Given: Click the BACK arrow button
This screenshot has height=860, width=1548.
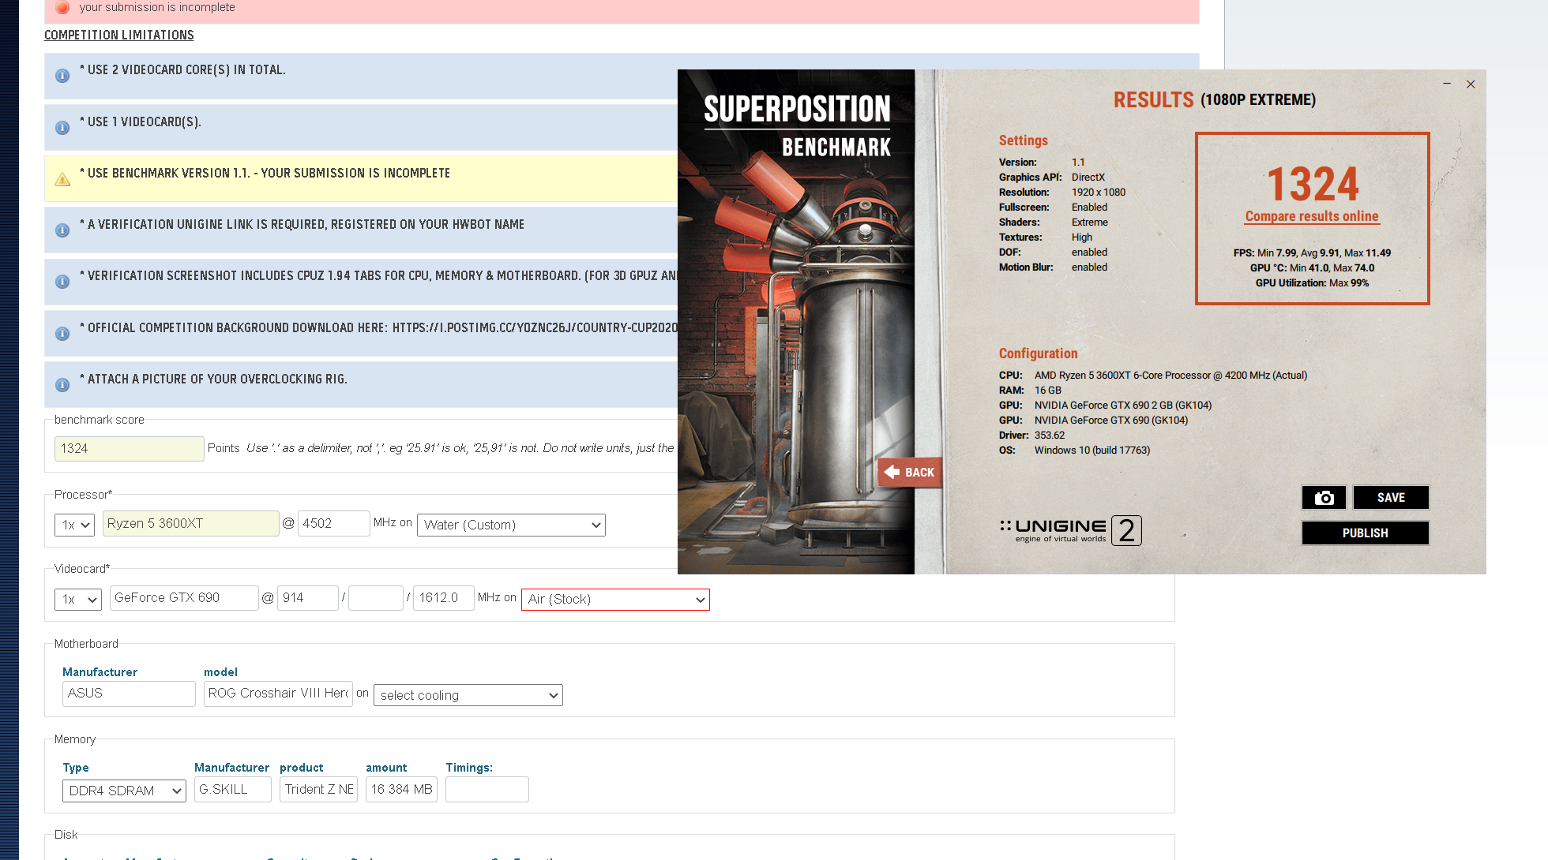Looking at the screenshot, I should tap(910, 472).
